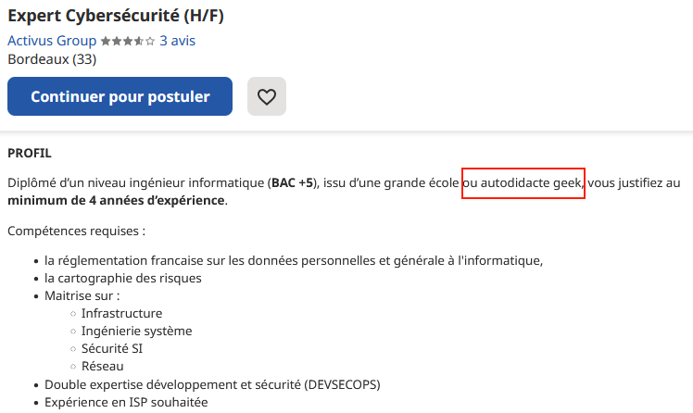Click the Continuer pour postuler button
Screen dimensions: 693x413
(120, 96)
